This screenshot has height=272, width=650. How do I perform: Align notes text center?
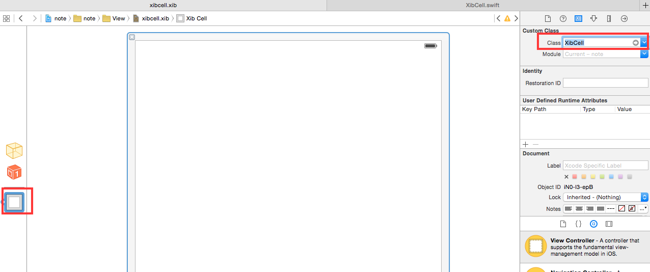579,208
